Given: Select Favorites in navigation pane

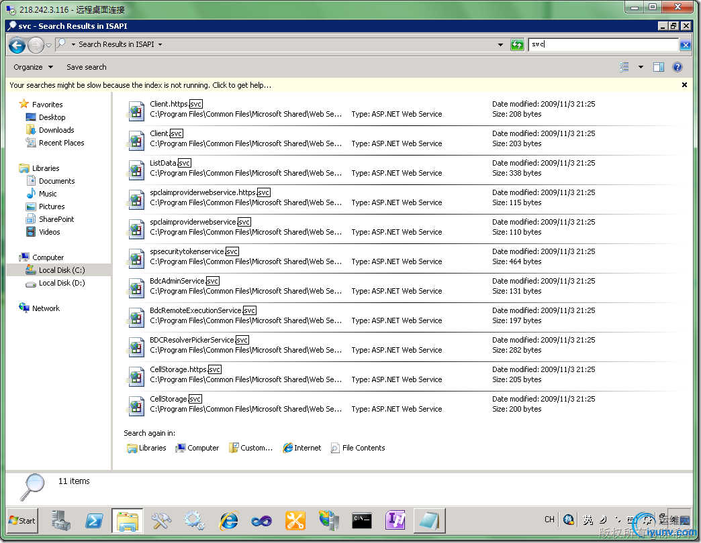Looking at the screenshot, I should coord(41,105).
